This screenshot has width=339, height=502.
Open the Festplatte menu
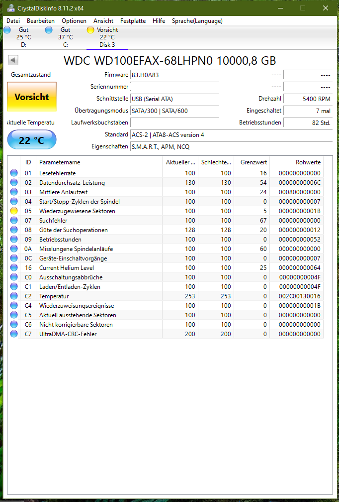(133, 21)
